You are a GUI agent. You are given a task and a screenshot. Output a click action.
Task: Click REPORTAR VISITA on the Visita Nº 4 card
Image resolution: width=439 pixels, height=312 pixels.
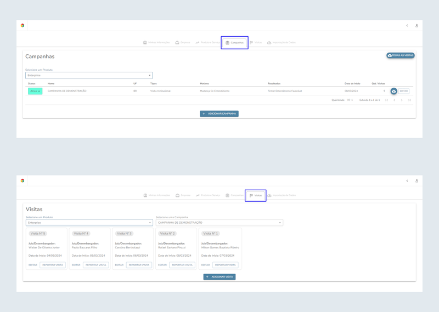point(95,265)
